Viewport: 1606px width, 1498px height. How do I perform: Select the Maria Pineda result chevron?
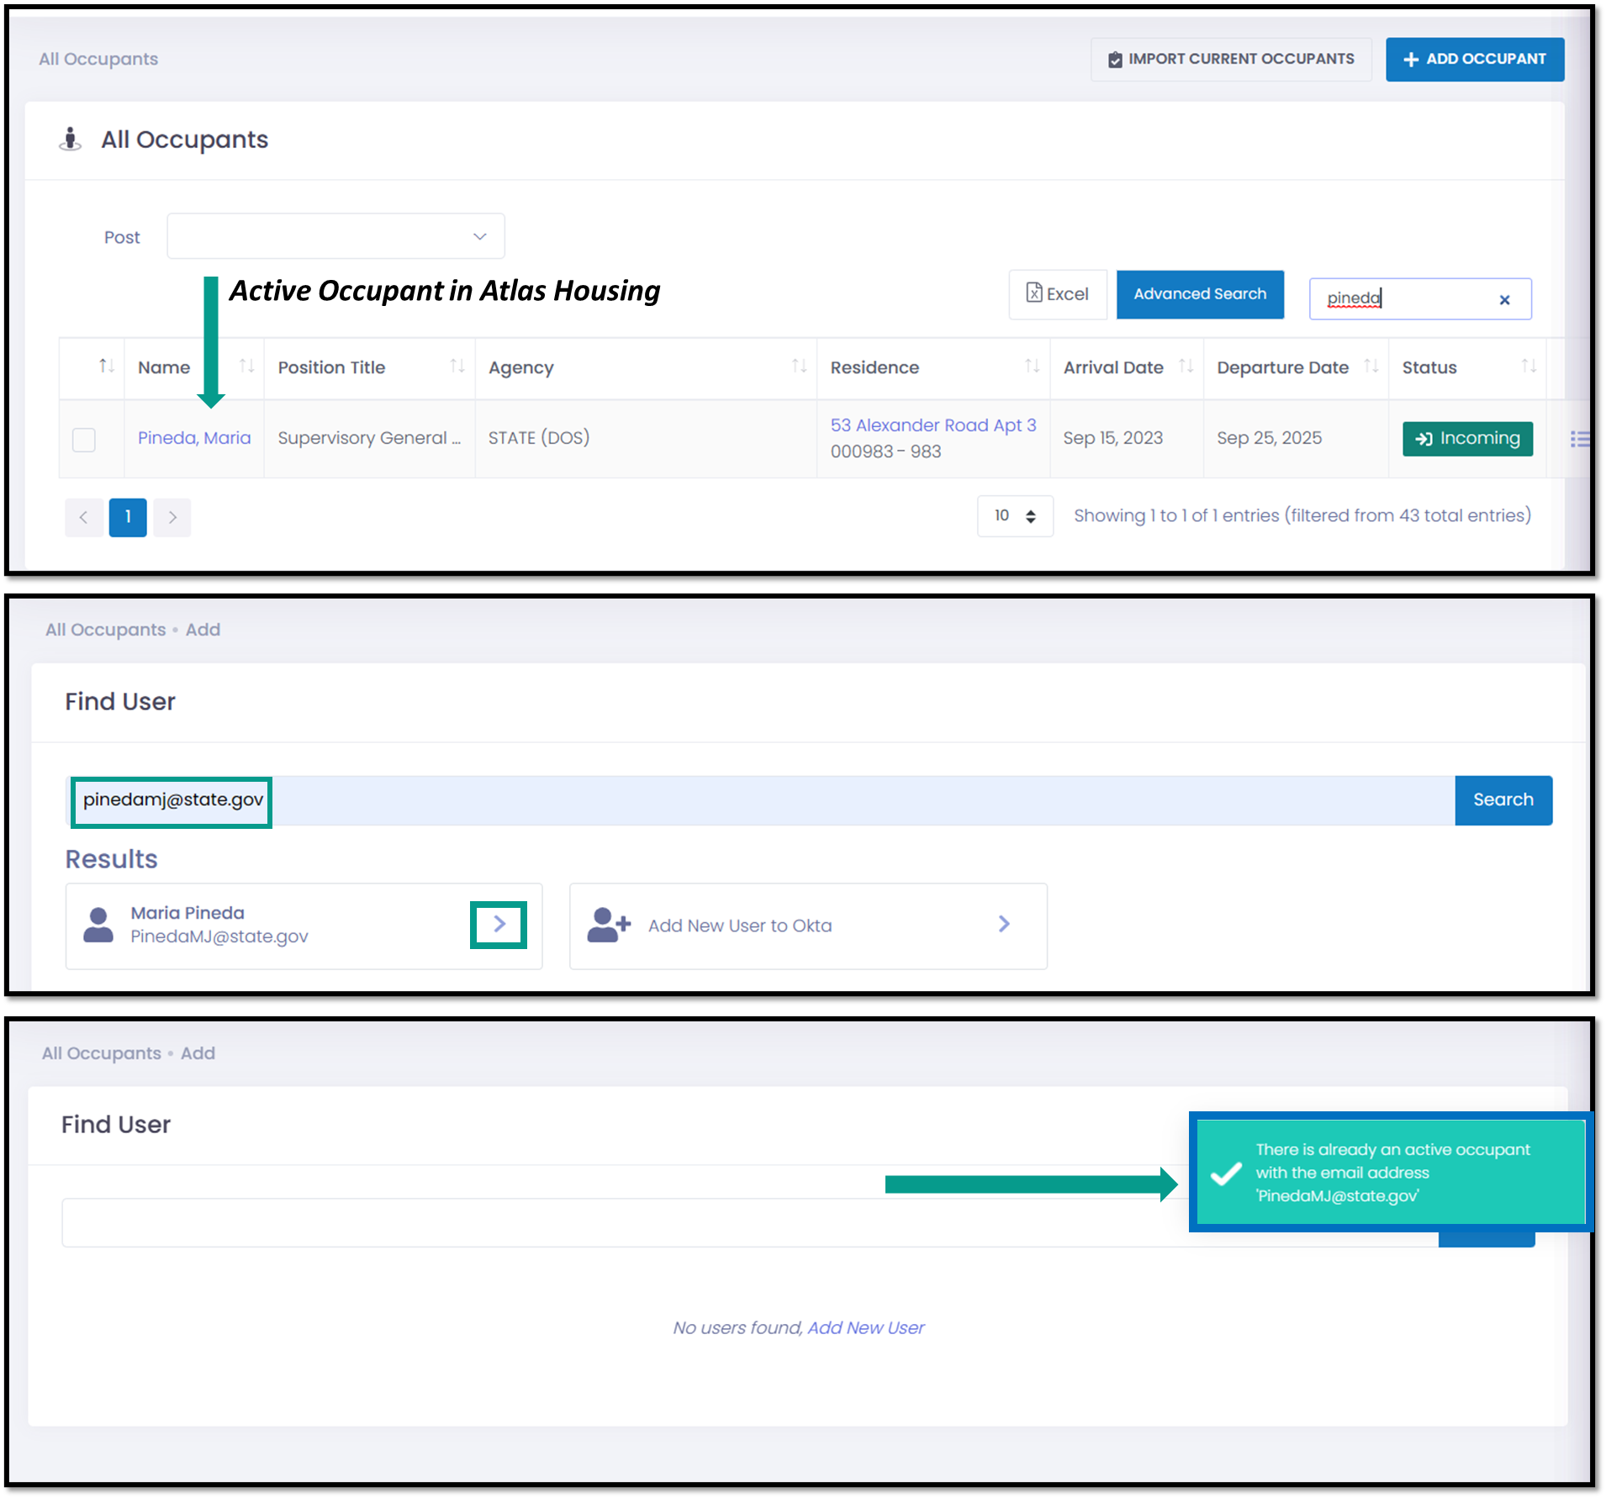(499, 924)
